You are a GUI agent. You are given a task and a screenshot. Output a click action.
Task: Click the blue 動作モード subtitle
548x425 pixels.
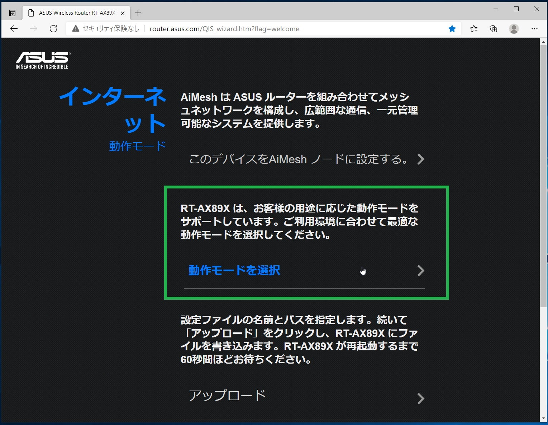pyautogui.click(x=138, y=146)
